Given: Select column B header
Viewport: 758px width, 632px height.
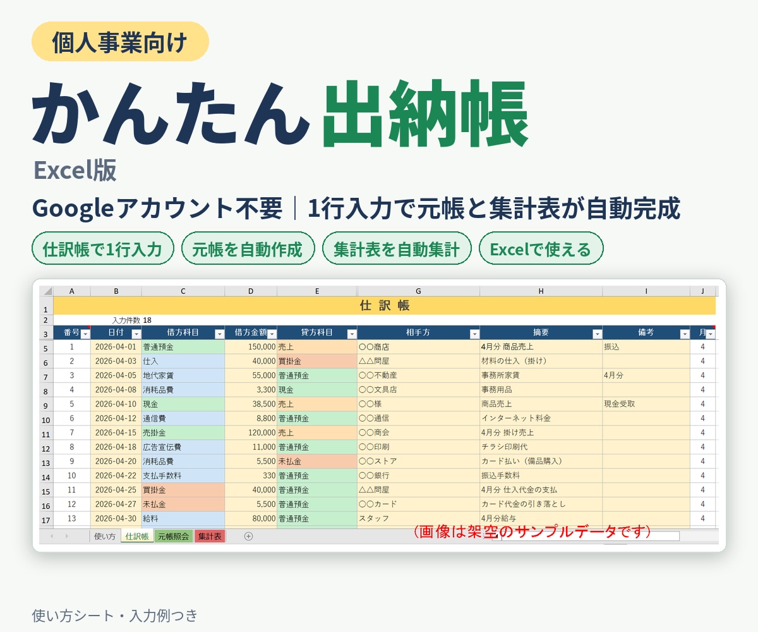Looking at the screenshot, I should [116, 291].
